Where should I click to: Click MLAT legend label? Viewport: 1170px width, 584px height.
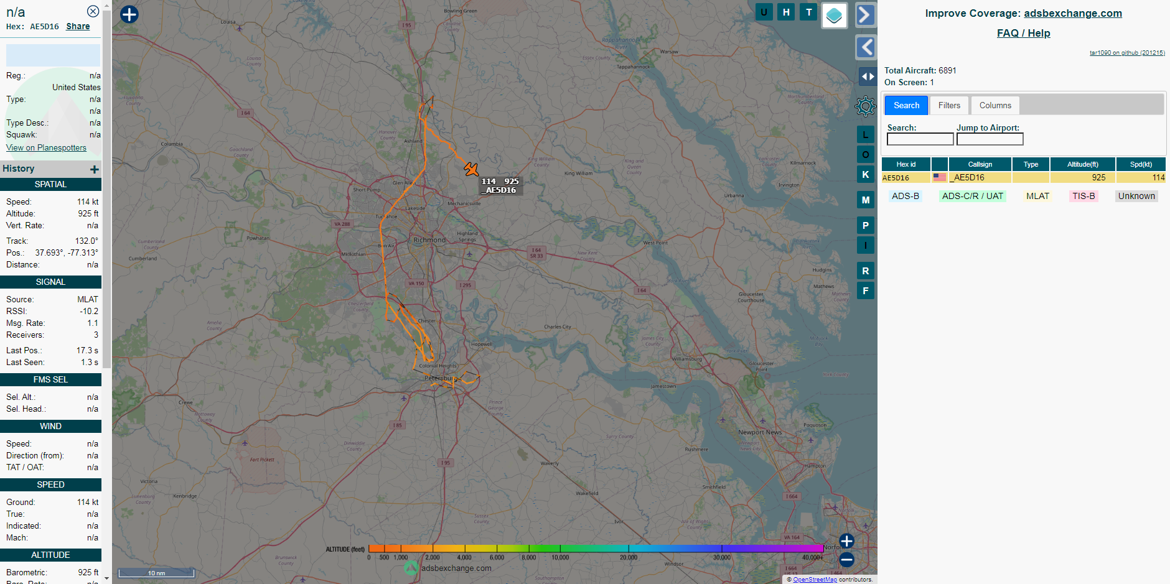pos(1037,196)
